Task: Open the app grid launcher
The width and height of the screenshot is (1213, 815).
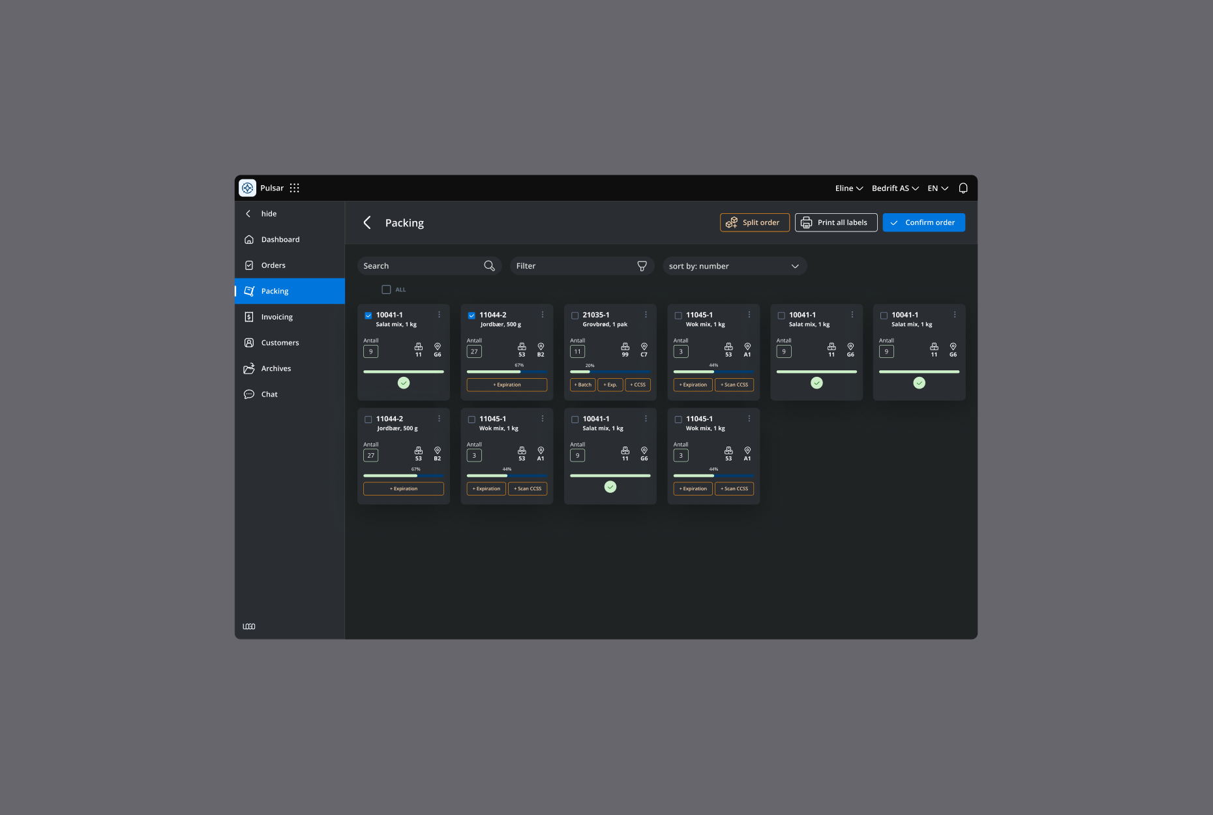Action: 295,188
